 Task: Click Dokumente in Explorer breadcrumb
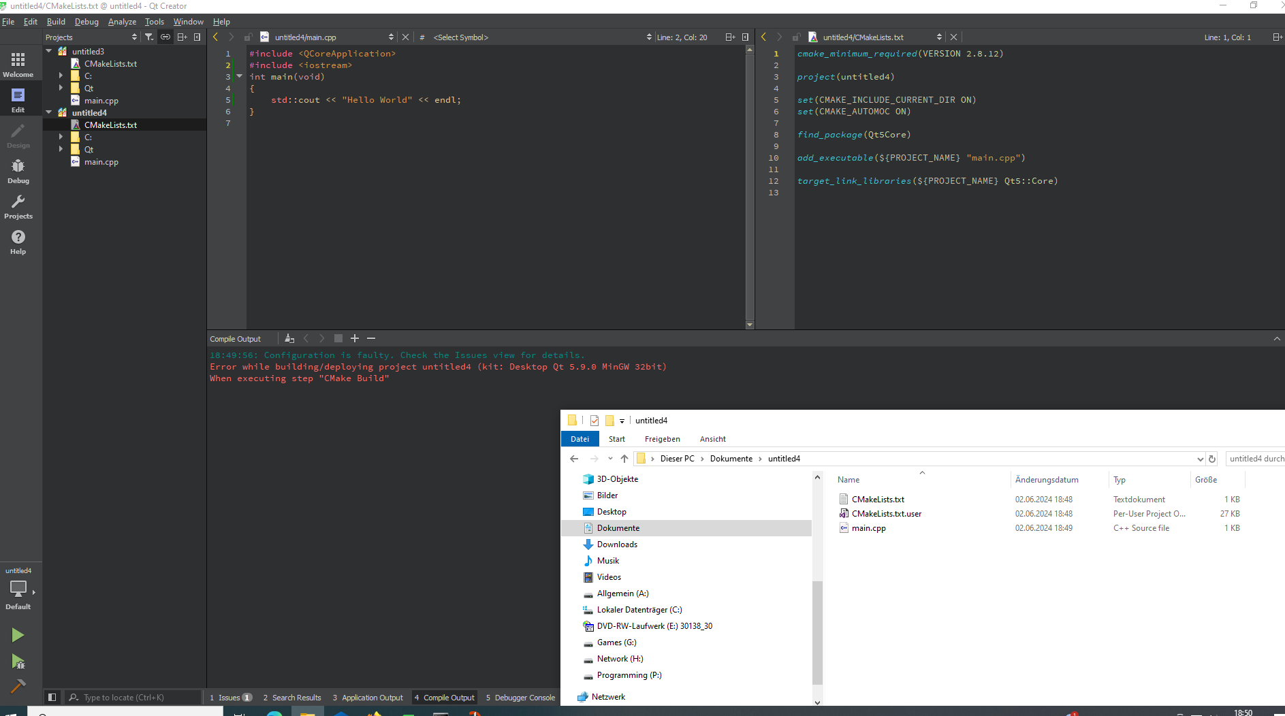click(731, 459)
